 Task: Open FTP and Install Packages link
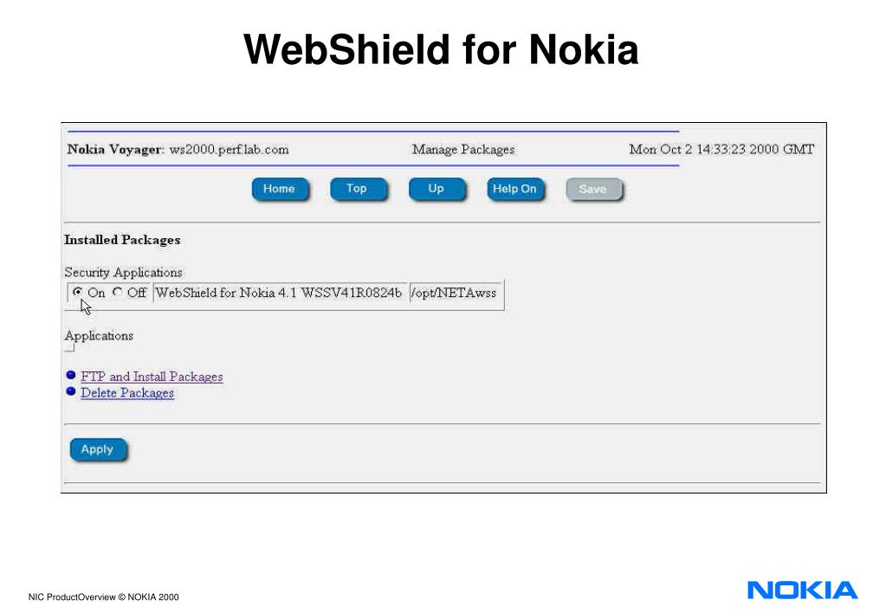point(152,377)
